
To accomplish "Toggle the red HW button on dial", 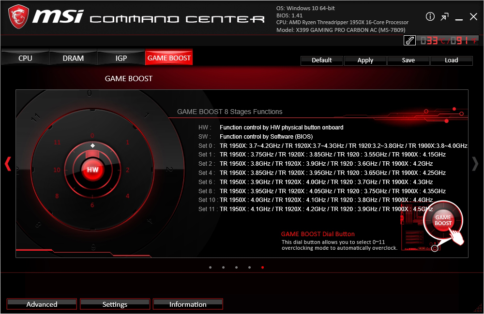I will (92, 170).
